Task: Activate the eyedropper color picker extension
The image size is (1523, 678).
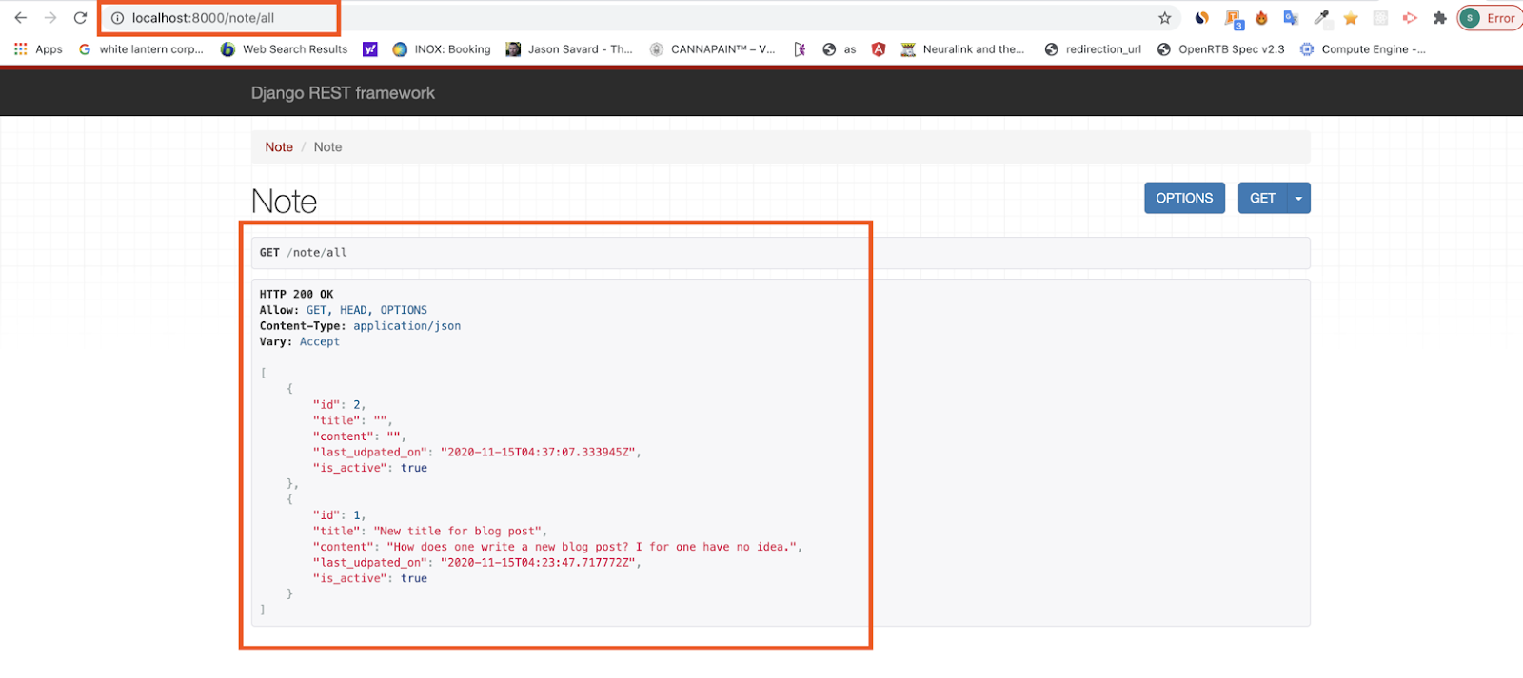Action: (x=1321, y=18)
